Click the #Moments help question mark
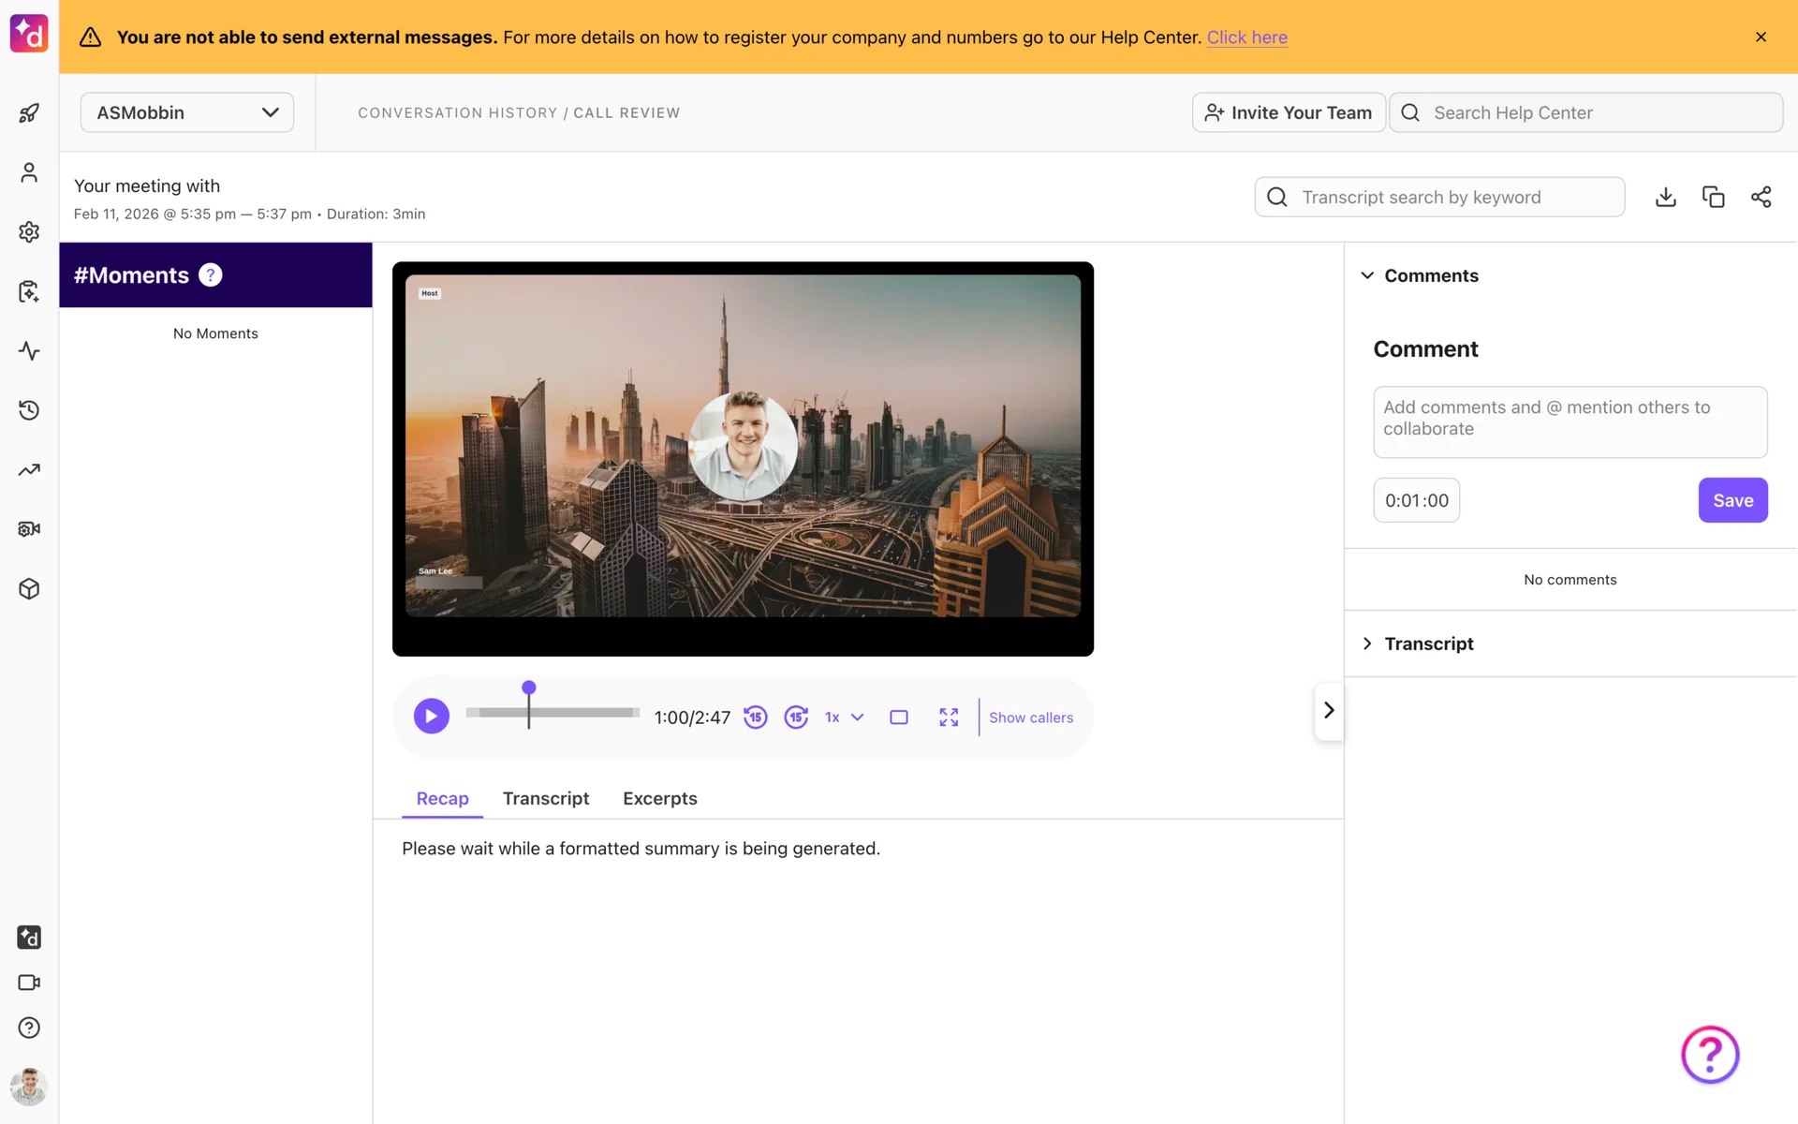 211,274
